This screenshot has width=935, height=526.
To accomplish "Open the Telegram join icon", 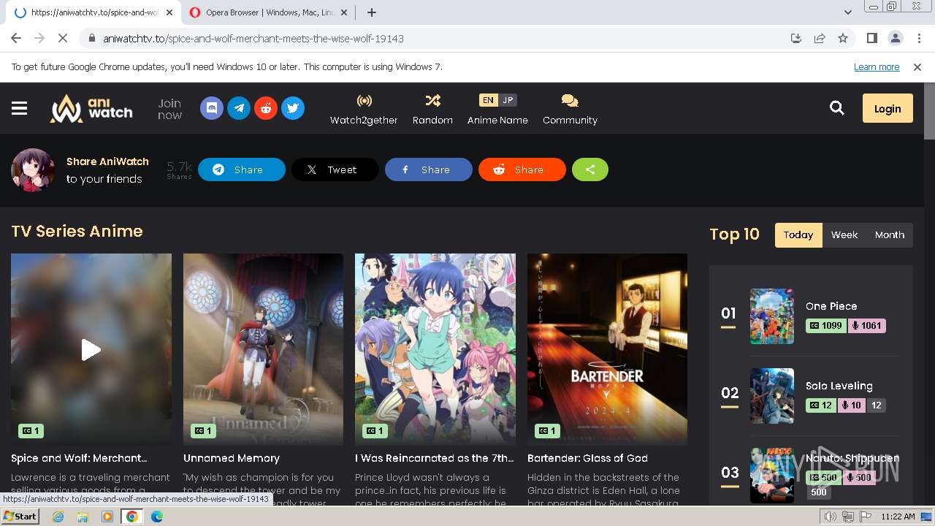I will click(x=239, y=108).
